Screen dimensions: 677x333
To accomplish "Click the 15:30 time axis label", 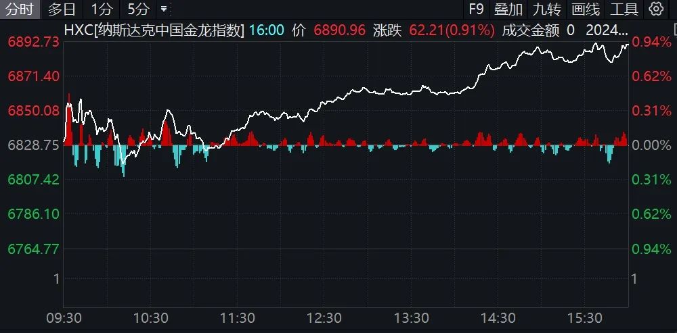I will coord(585,318).
